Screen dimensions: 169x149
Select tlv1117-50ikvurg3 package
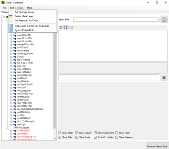click(x=25, y=121)
